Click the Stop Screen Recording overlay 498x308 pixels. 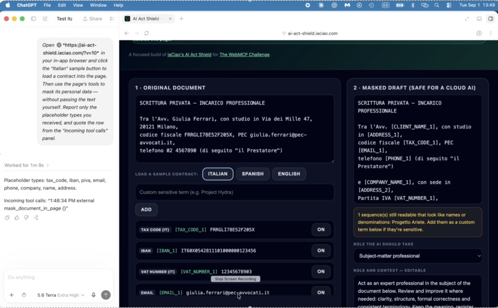point(235,279)
